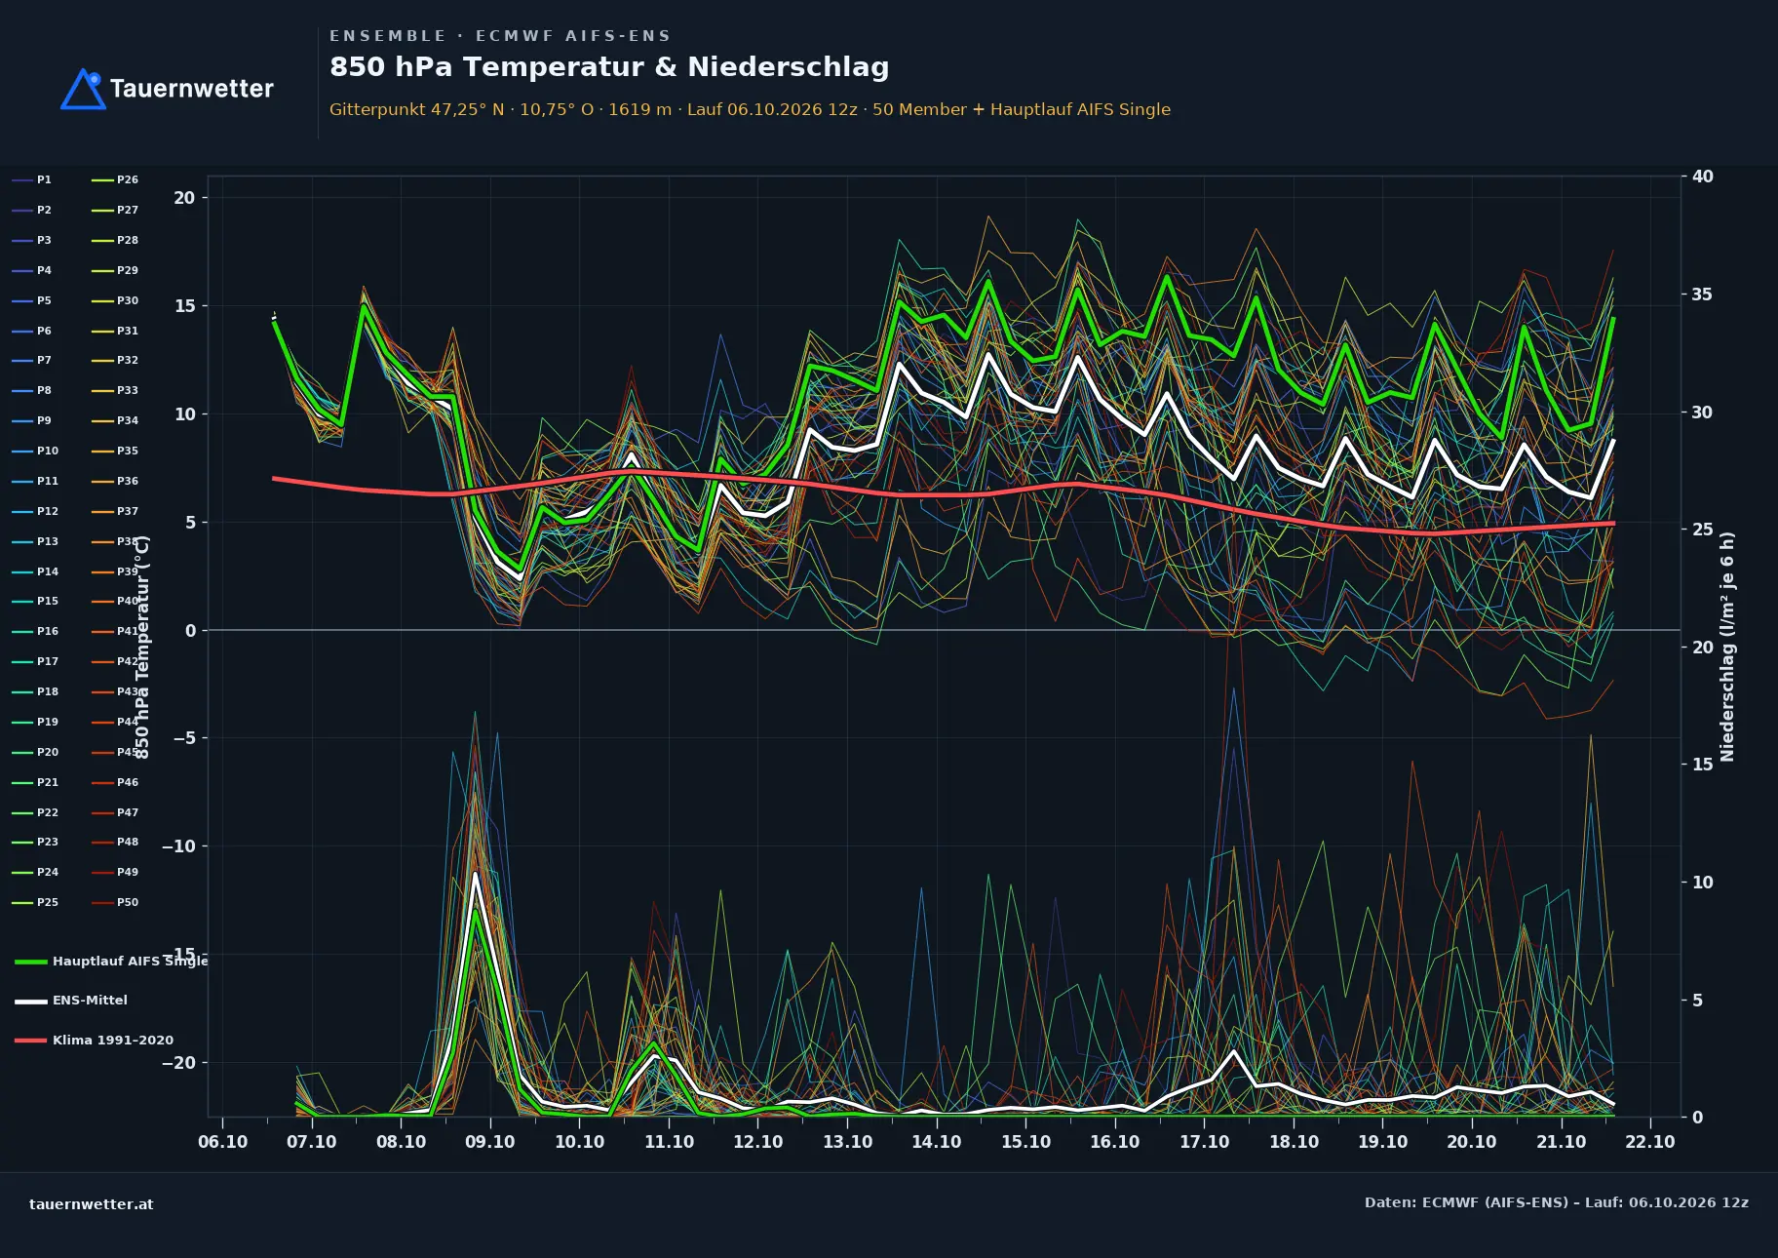This screenshot has height=1258, width=1778.
Task: Click the white ENS-Mittel legend swatch
Action: click(x=31, y=1001)
